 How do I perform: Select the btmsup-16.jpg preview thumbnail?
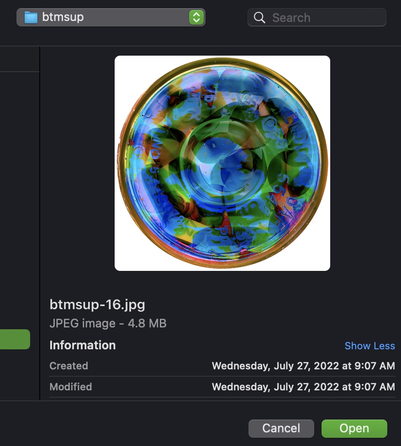[222, 163]
